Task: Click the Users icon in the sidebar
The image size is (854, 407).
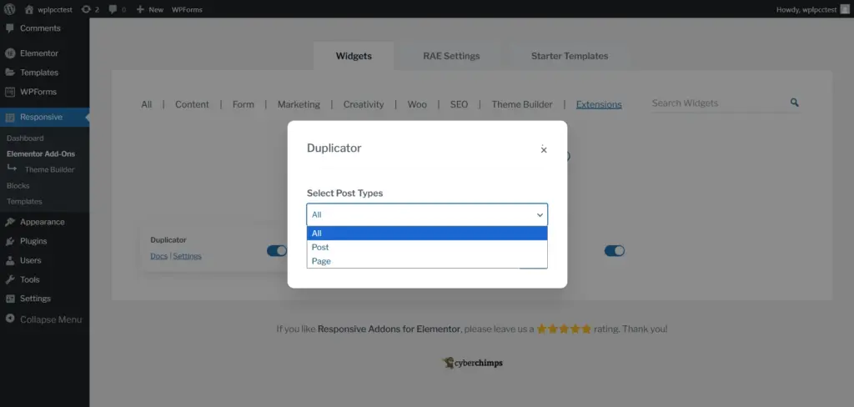Action: (x=10, y=260)
